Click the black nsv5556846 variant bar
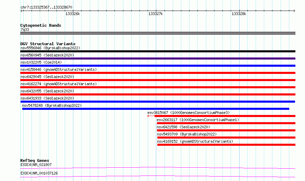Image resolution: width=305 pixels, height=181 pixels. [158, 51]
